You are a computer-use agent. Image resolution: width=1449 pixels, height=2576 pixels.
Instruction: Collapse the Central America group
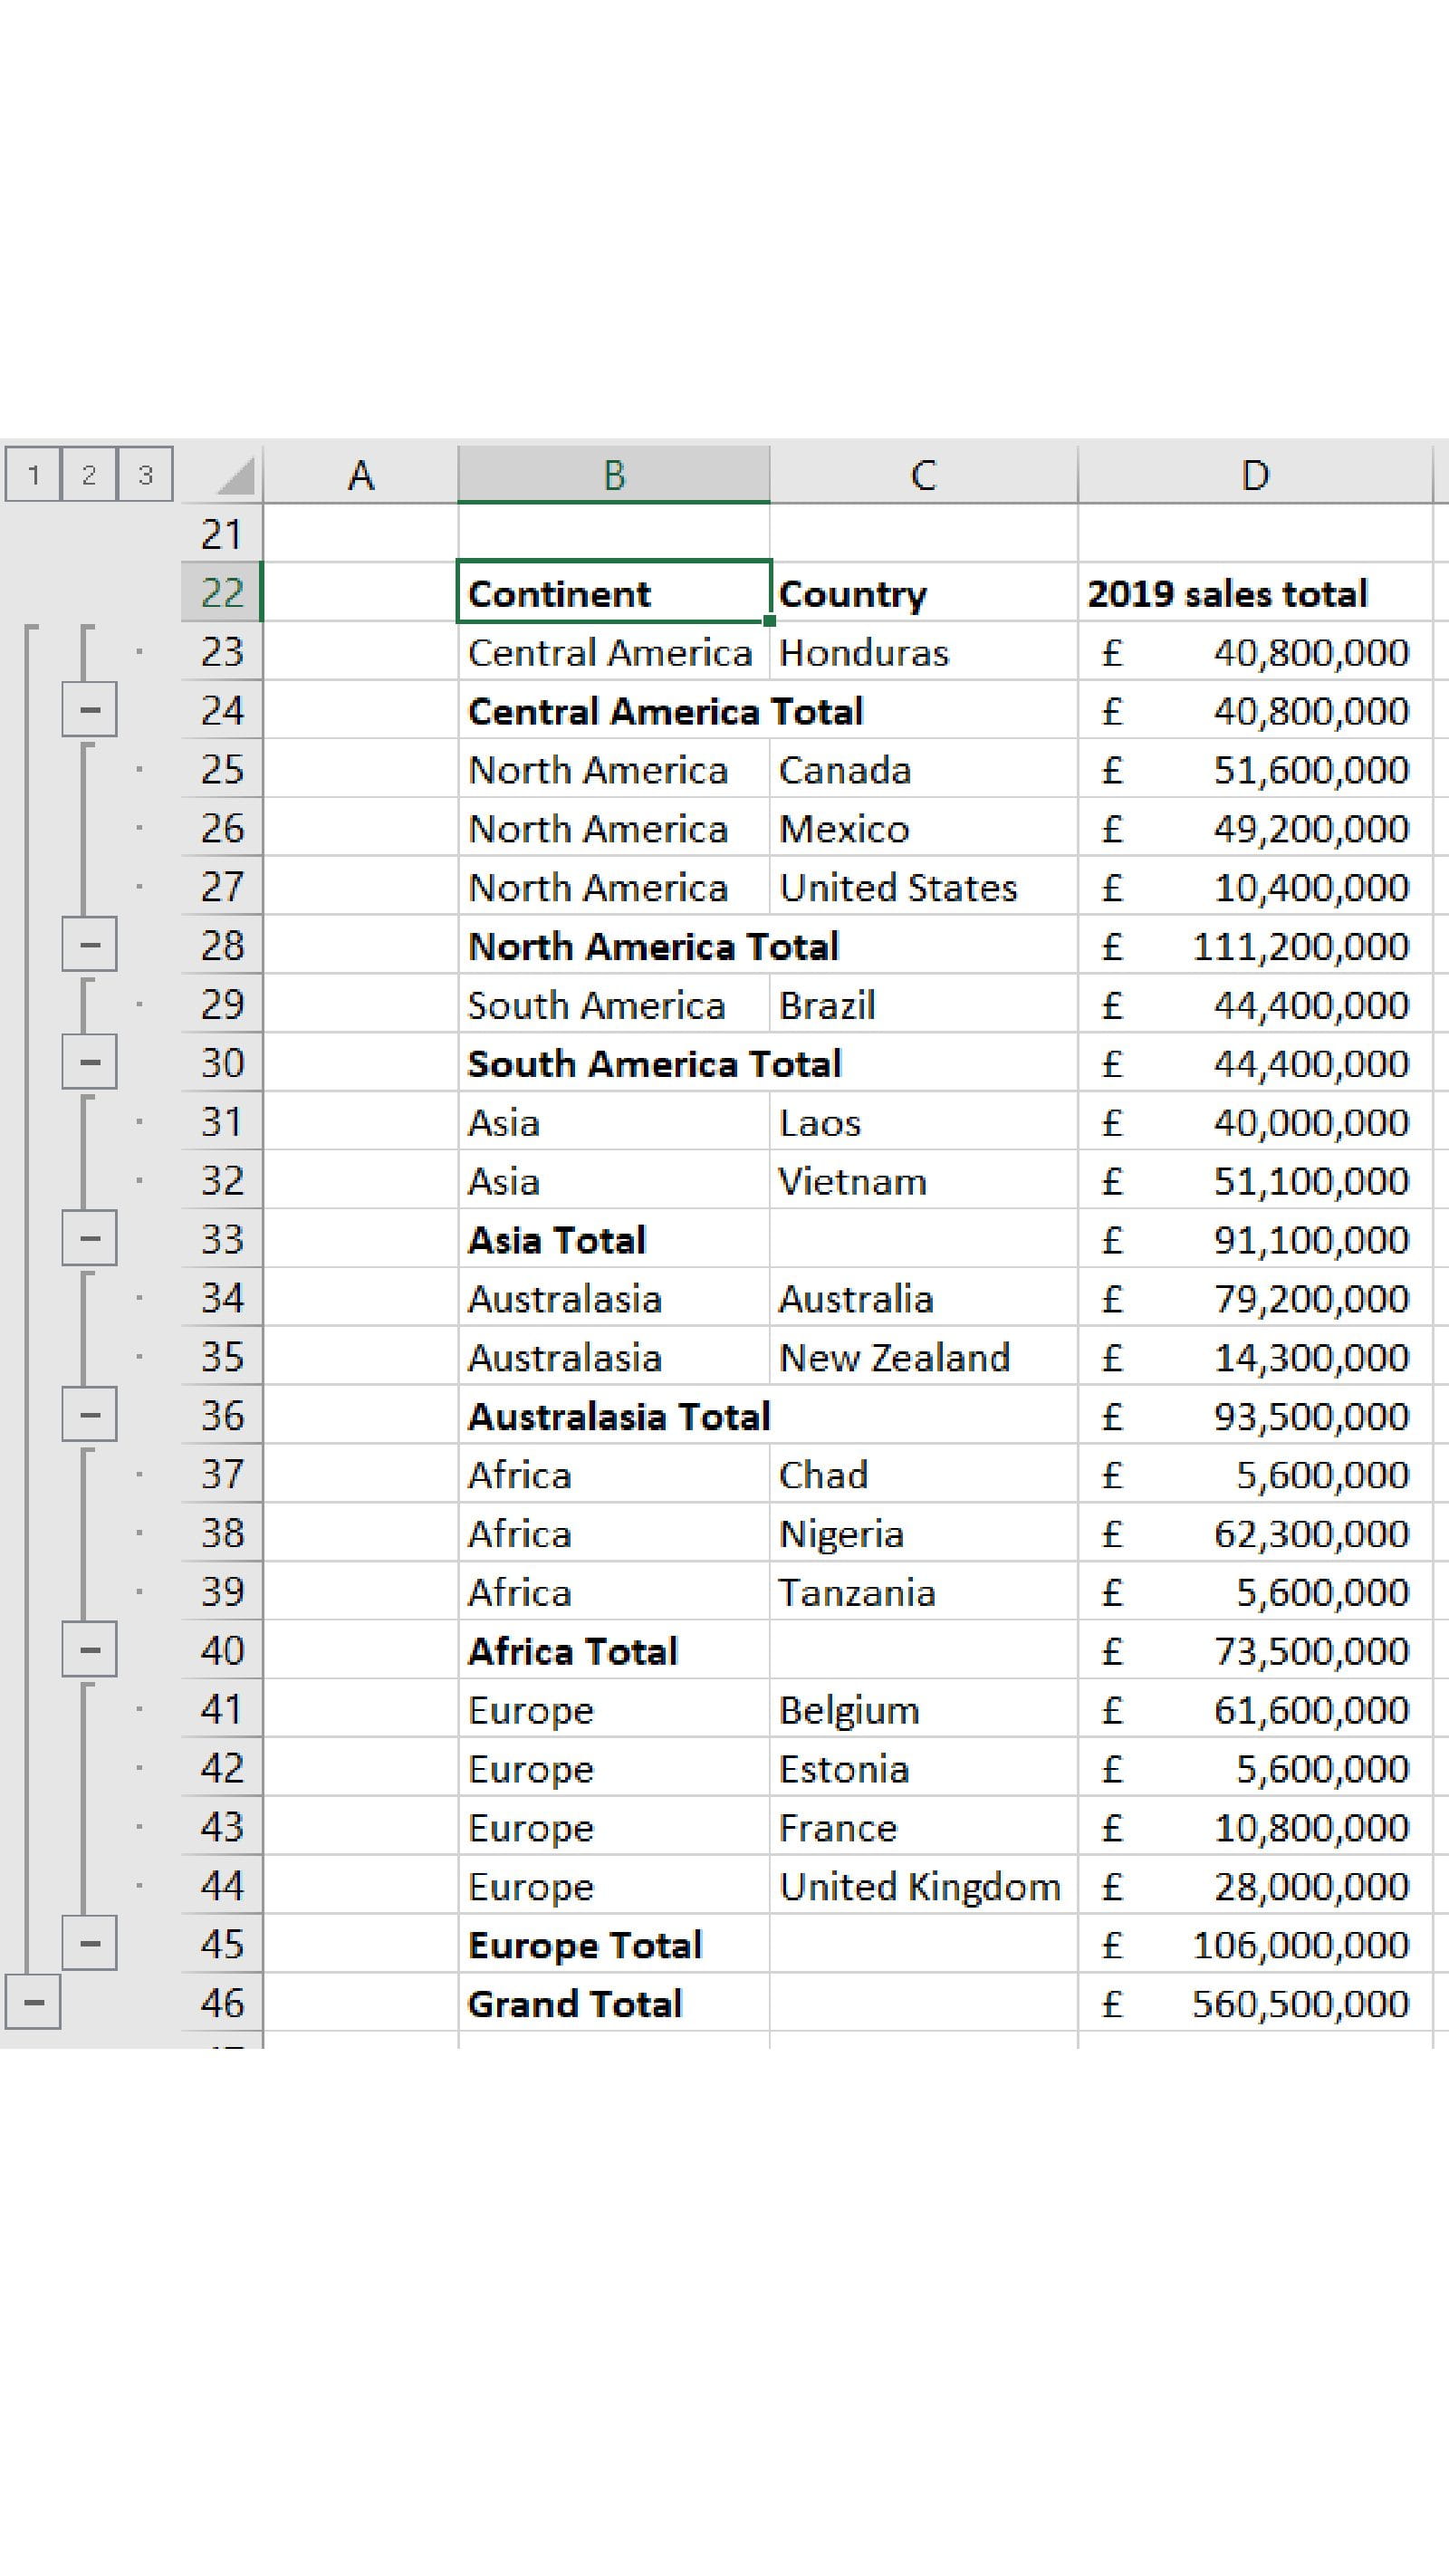pyautogui.click(x=89, y=710)
